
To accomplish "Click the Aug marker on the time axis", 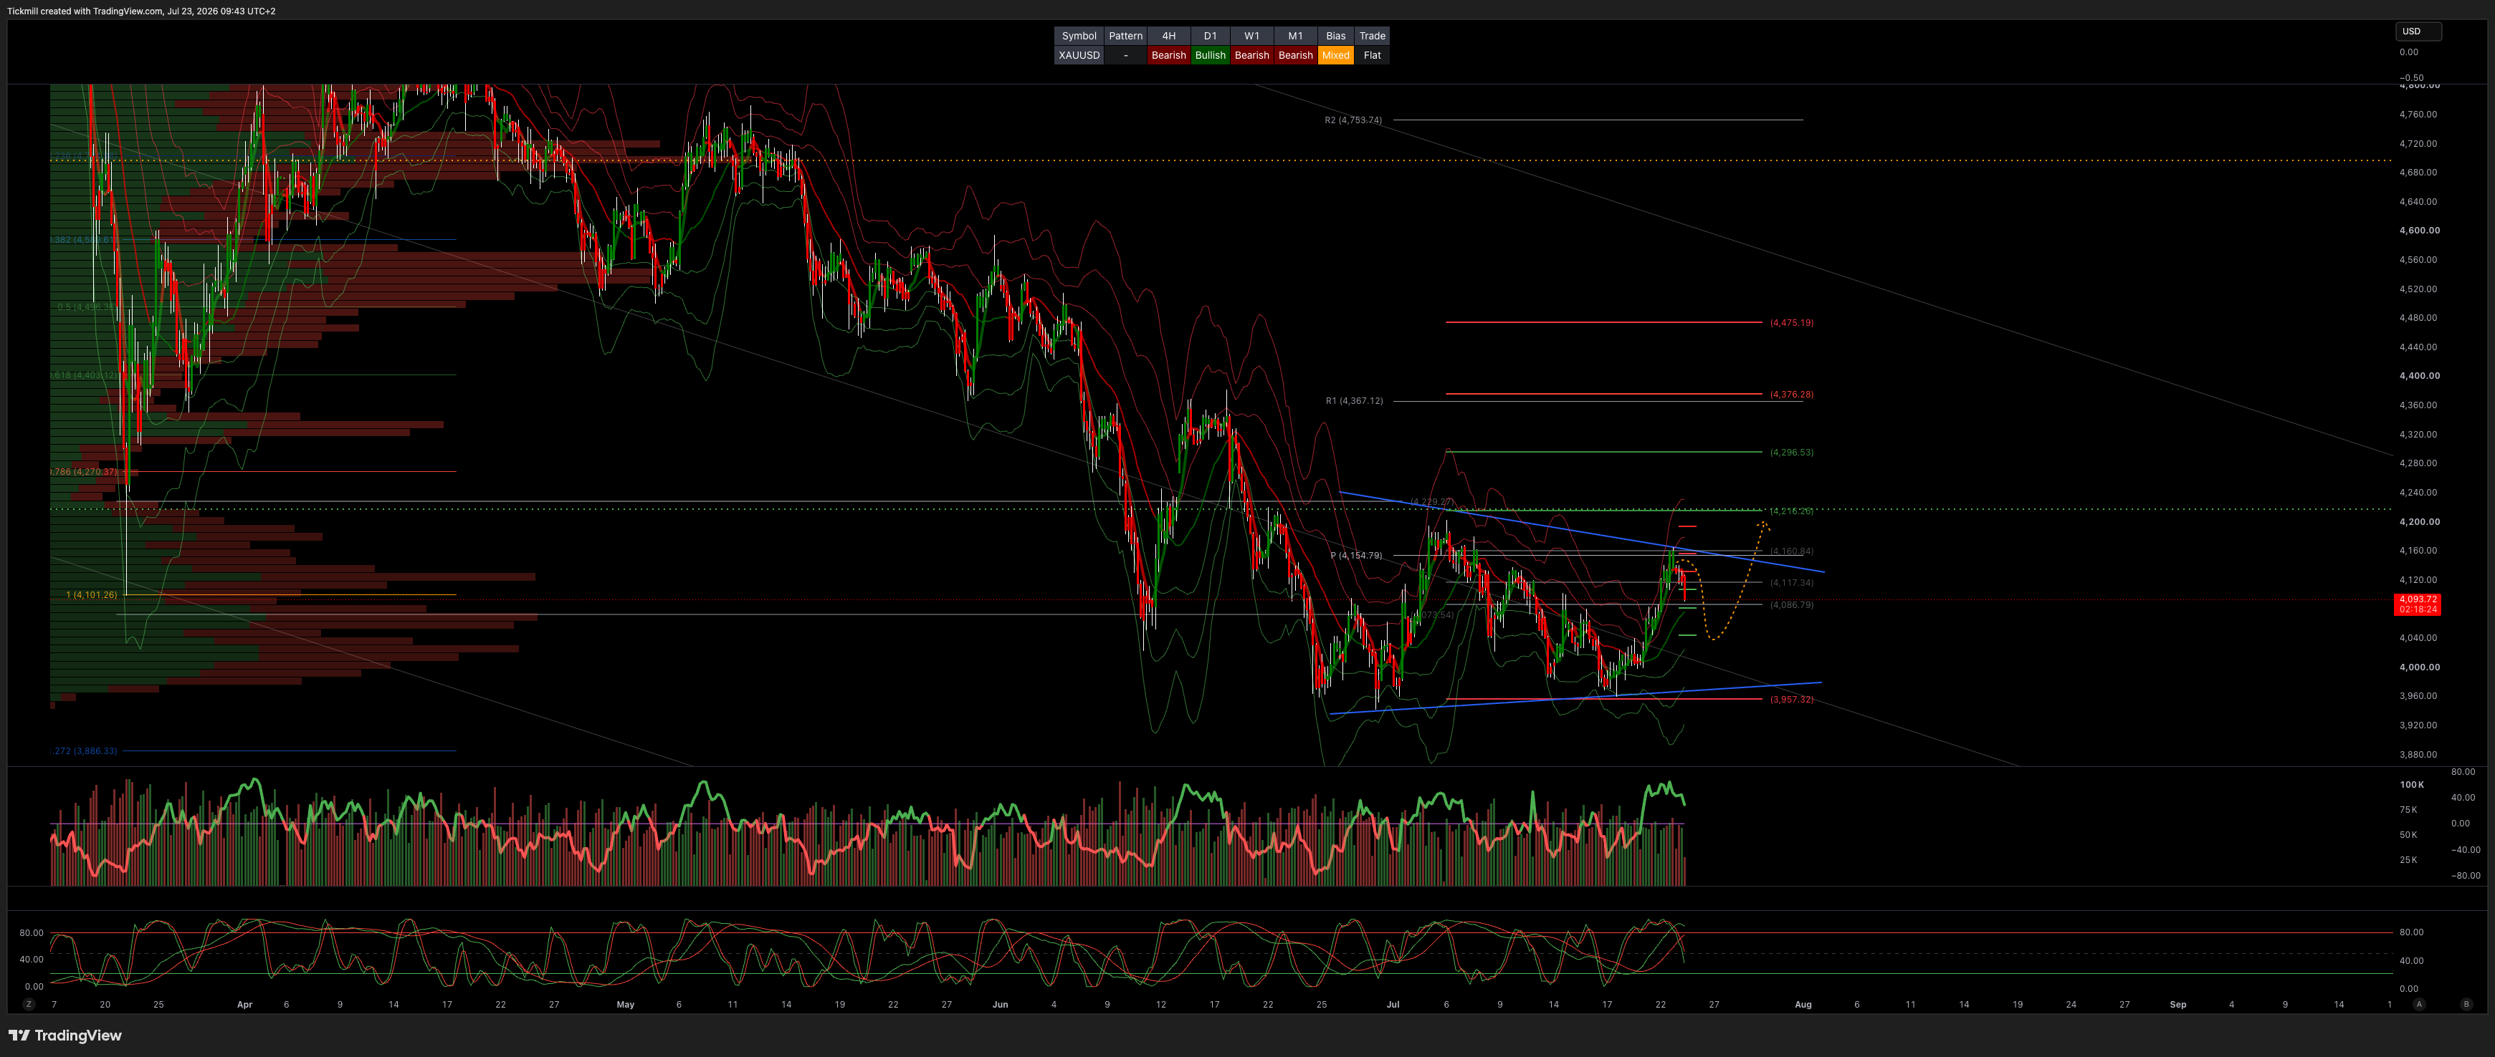I will coord(1803,1004).
